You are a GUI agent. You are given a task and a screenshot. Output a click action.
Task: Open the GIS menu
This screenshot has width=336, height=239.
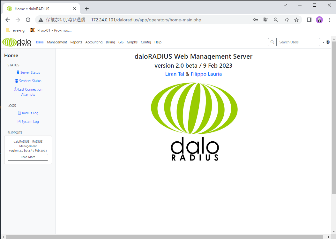click(121, 42)
